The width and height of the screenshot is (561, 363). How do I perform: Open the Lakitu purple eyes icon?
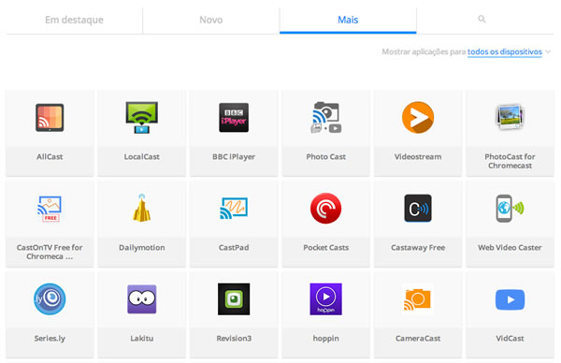pyautogui.click(x=142, y=299)
